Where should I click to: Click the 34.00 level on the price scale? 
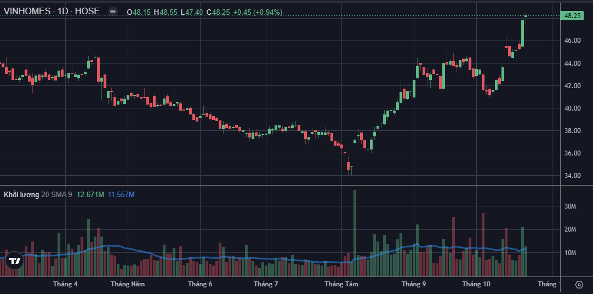pos(572,176)
